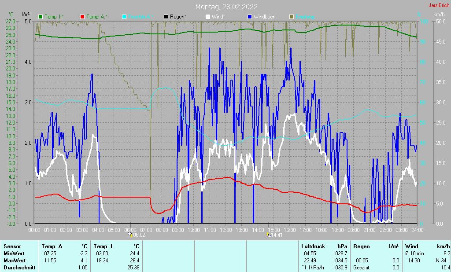451x272 pixels.
Task: Click the red 'Jarz Erich' label
Action: coord(439,5)
